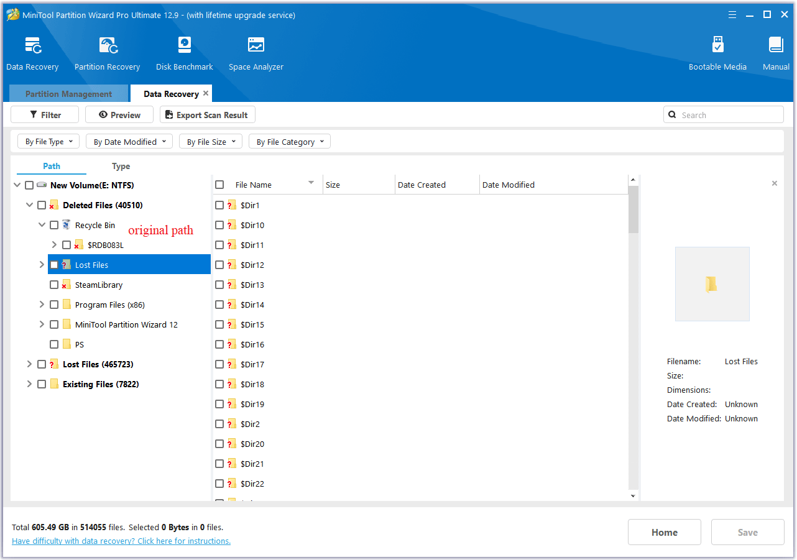Check the Deleted Files (40510) checkbox

(42, 205)
